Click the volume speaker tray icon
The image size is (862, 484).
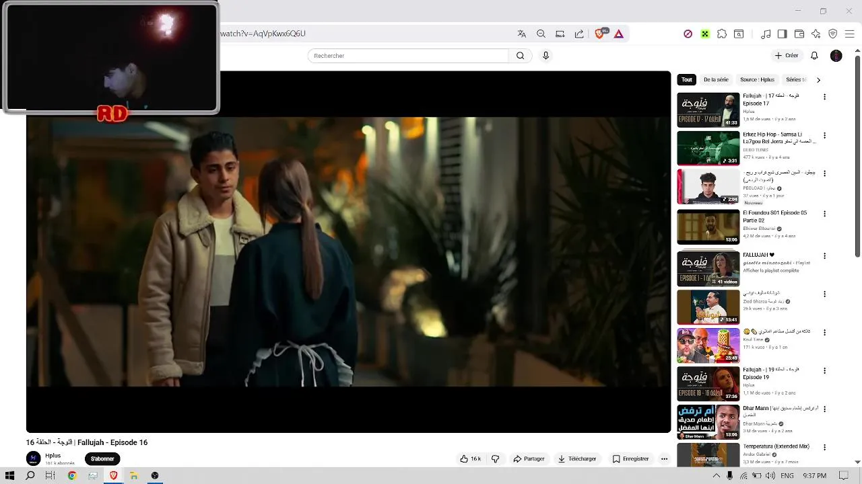coord(770,476)
